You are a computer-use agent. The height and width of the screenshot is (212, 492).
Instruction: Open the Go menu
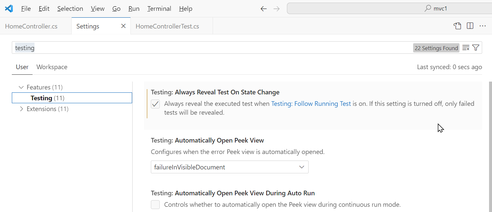116,9
